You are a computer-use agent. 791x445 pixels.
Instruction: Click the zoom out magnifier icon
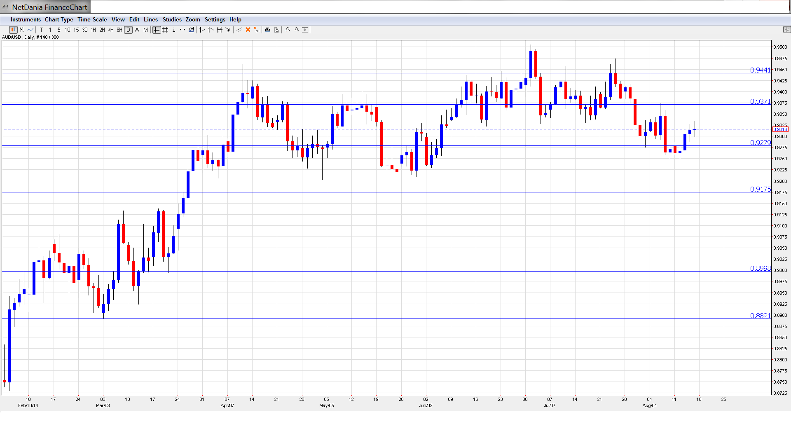pyautogui.click(x=297, y=30)
